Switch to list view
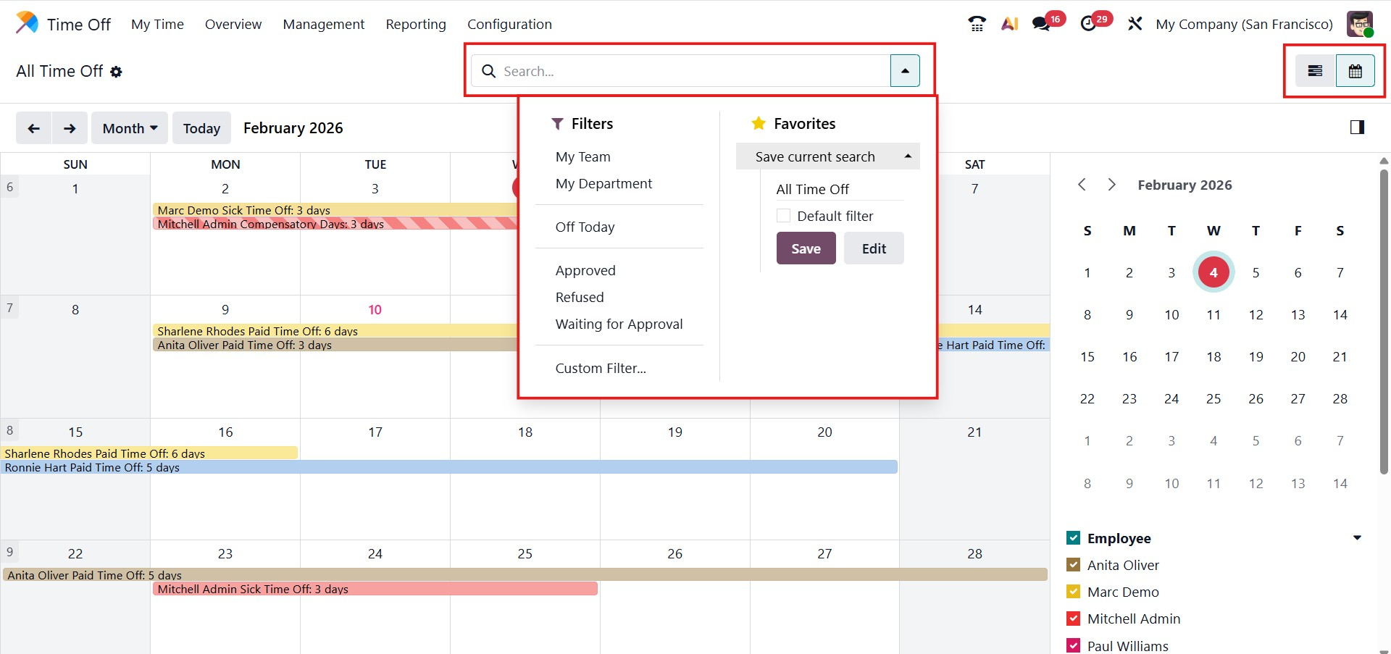 (x=1315, y=71)
